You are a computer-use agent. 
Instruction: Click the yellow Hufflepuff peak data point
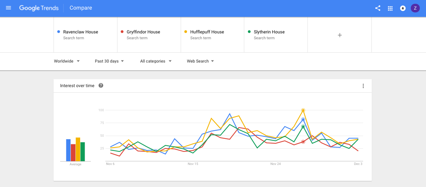(x=303, y=110)
